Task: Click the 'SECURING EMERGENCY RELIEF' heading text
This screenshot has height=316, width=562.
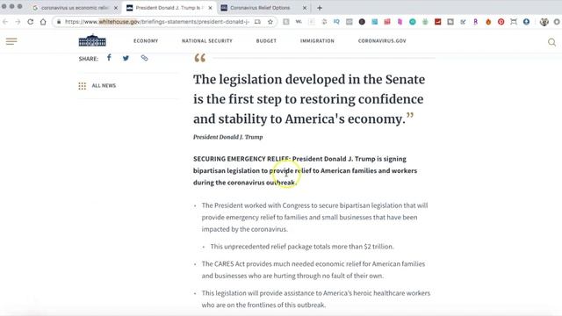Action: 242,159
